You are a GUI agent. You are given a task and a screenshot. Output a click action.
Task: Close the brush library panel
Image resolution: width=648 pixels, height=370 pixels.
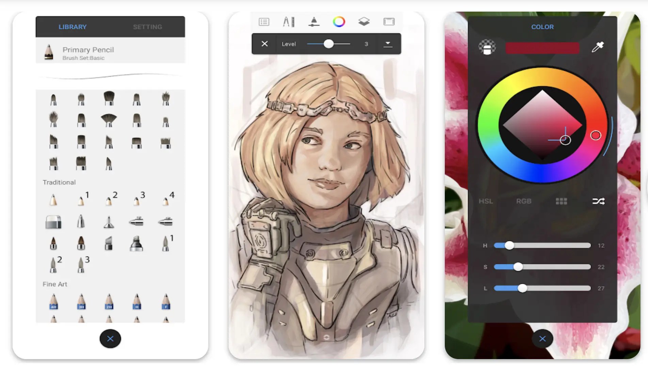[110, 339]
